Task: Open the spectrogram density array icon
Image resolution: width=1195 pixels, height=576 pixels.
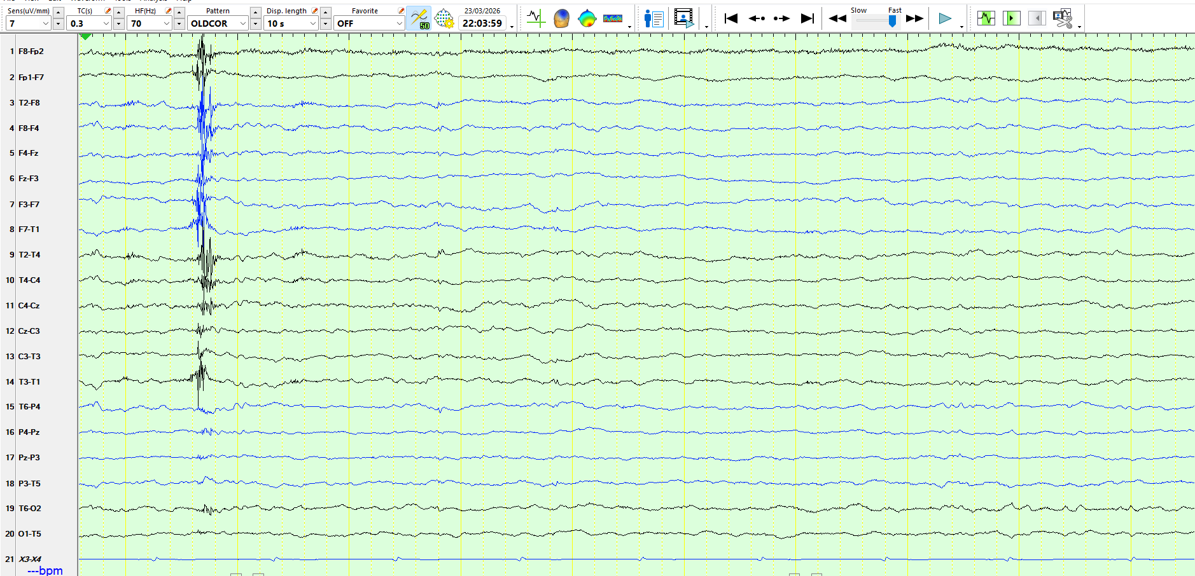Action: (x=612, y=18)
